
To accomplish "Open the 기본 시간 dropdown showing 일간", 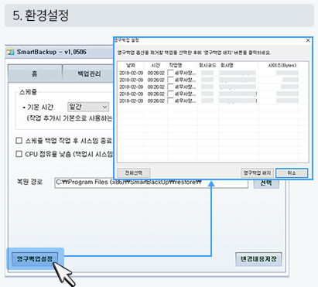I will pos(88,107).
